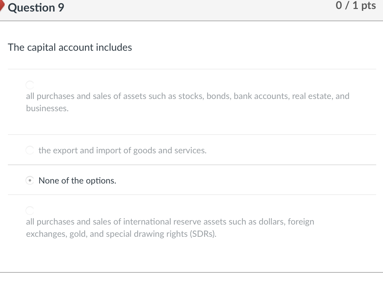Click the goods and services answer row
The height and width of the screenshot is (285, 383).
coord(122,150)
